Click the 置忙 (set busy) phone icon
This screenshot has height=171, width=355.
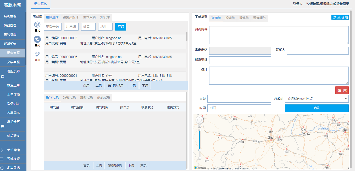click(37, 25)
